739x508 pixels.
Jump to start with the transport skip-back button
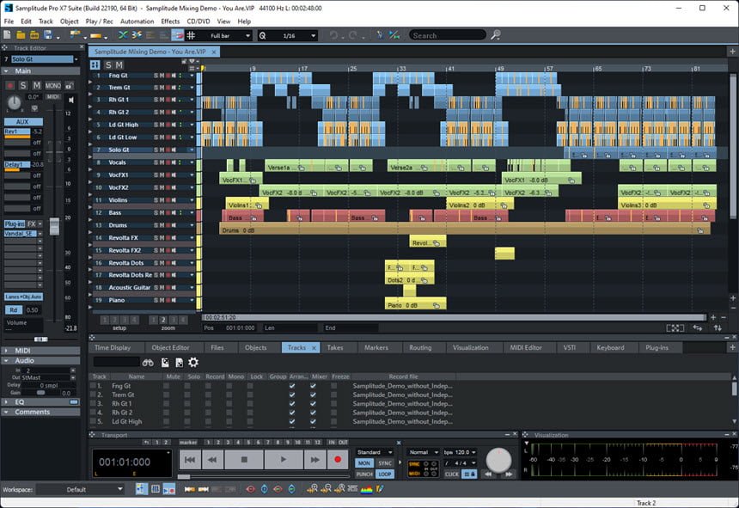click(x=190, y=460)
